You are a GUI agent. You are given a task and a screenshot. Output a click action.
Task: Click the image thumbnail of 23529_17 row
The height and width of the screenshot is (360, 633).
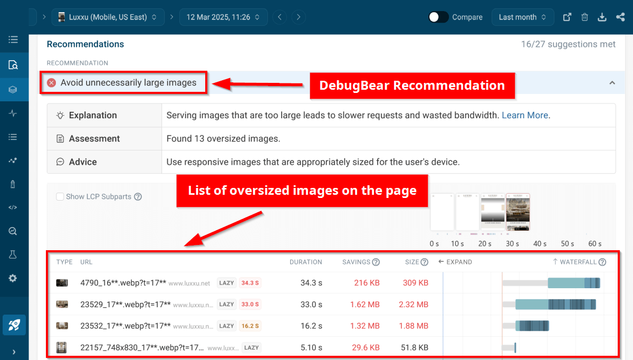click(x=62, y=305)
